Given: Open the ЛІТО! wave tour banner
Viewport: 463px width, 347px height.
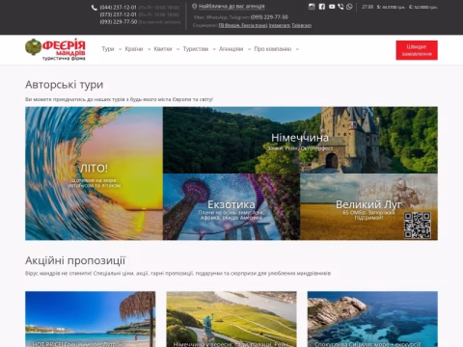Looking at the screenshot, I should tap(94, 173).
